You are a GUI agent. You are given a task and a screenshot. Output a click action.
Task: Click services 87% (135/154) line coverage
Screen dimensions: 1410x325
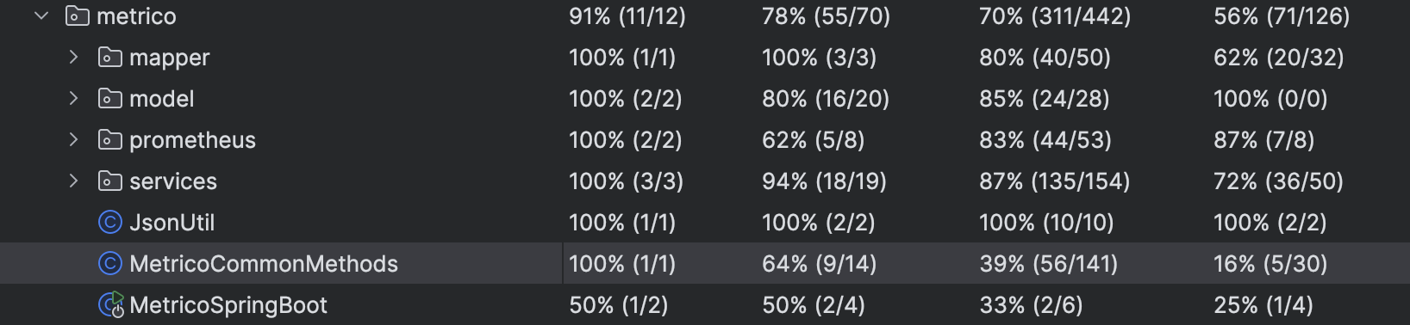tap(1054, 181)
